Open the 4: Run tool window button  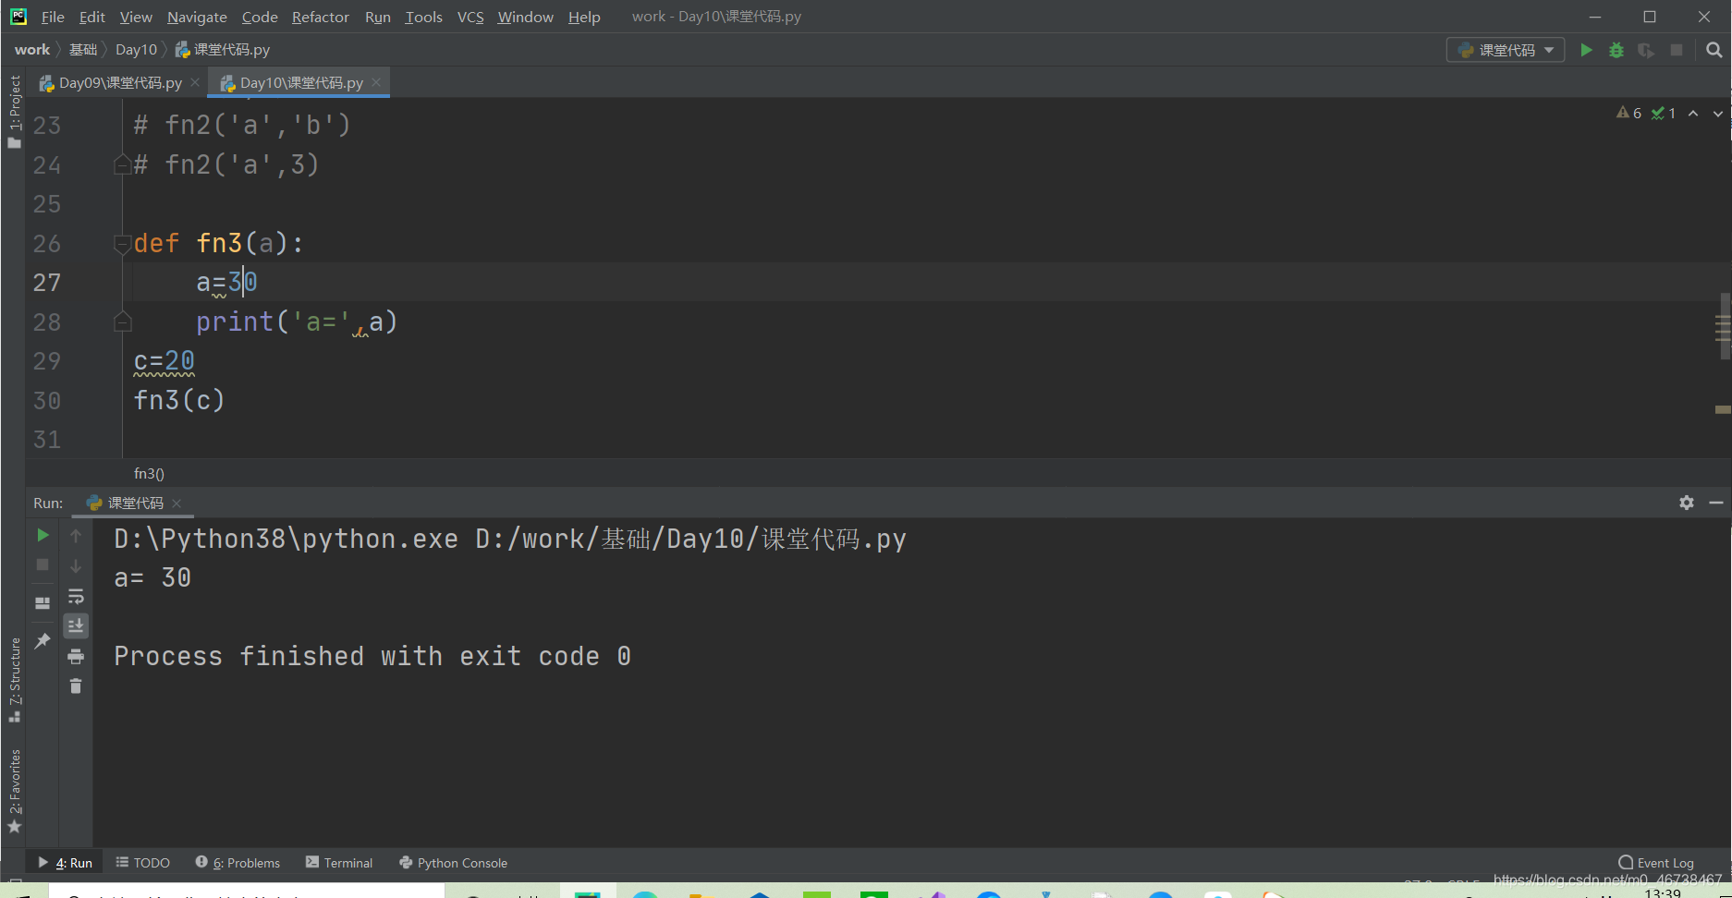[x=66, y=863]
